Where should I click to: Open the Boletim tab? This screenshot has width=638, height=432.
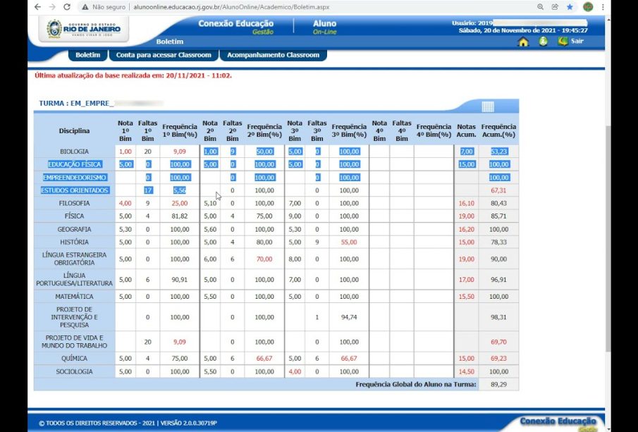tap(88, 55)
